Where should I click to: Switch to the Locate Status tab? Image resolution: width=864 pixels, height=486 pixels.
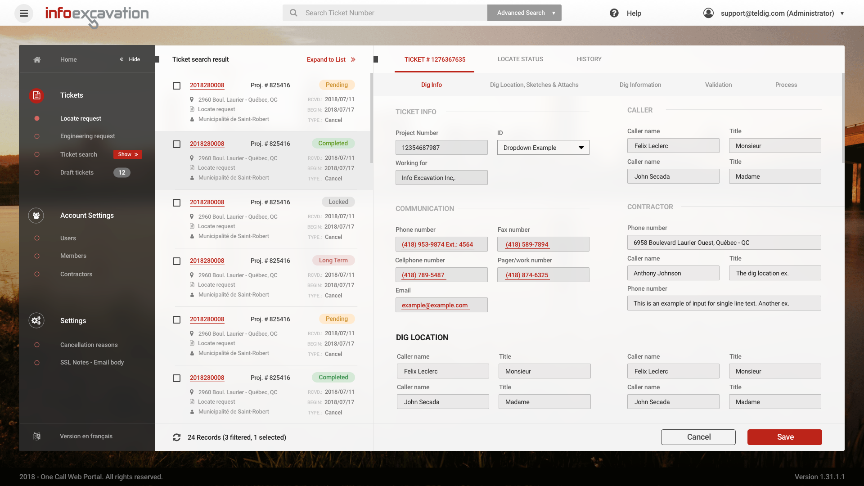click(520, 59)
